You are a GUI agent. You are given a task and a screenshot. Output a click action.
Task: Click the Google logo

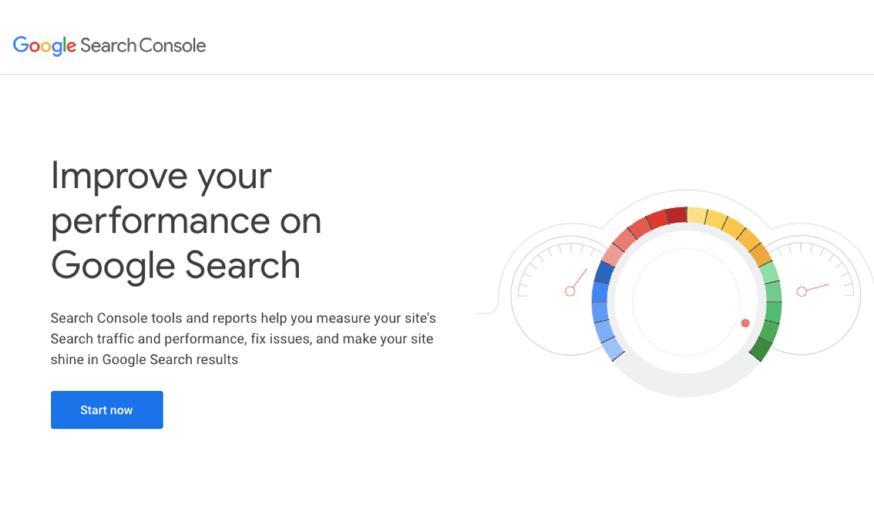pos(43,45)
